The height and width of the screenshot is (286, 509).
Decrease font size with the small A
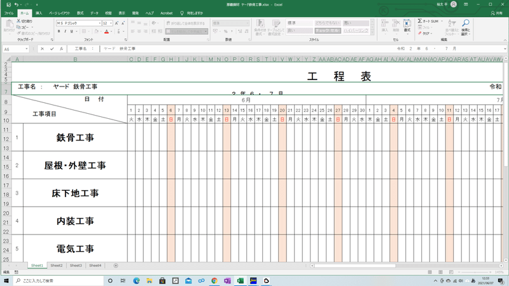point(123,24)
